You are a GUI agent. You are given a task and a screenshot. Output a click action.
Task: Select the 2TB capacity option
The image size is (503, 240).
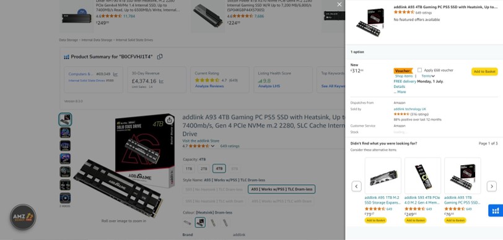click(204, 168)
